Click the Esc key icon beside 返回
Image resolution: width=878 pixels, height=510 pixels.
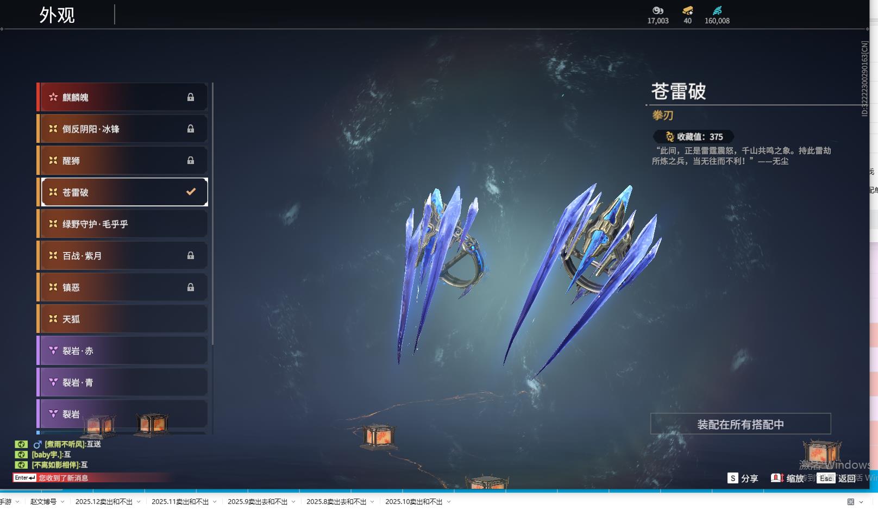click(826, 478)
